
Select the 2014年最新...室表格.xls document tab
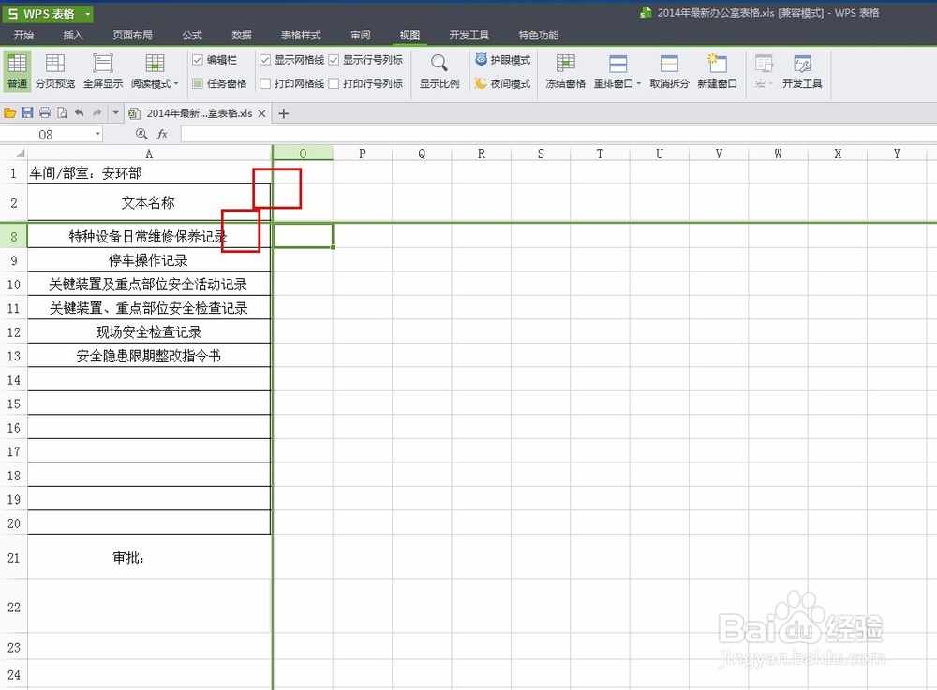coord(199,113)
